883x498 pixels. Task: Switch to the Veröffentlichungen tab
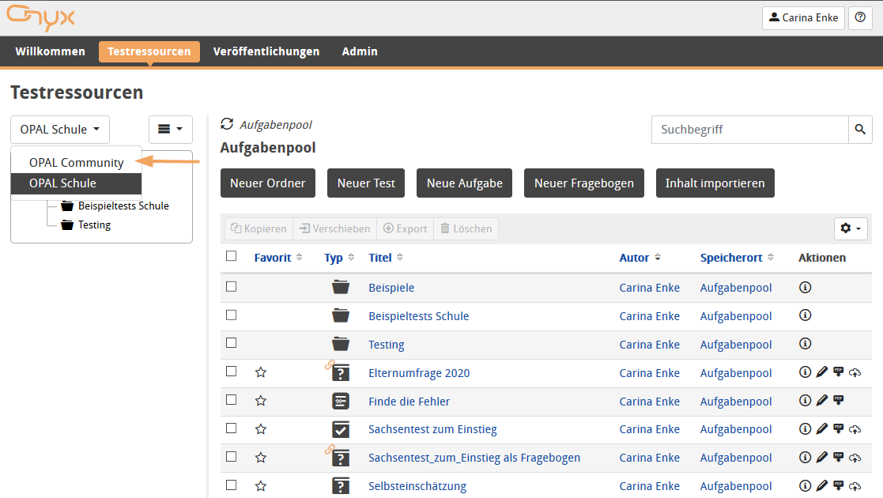pyautogui.click(x=266, y=51)
